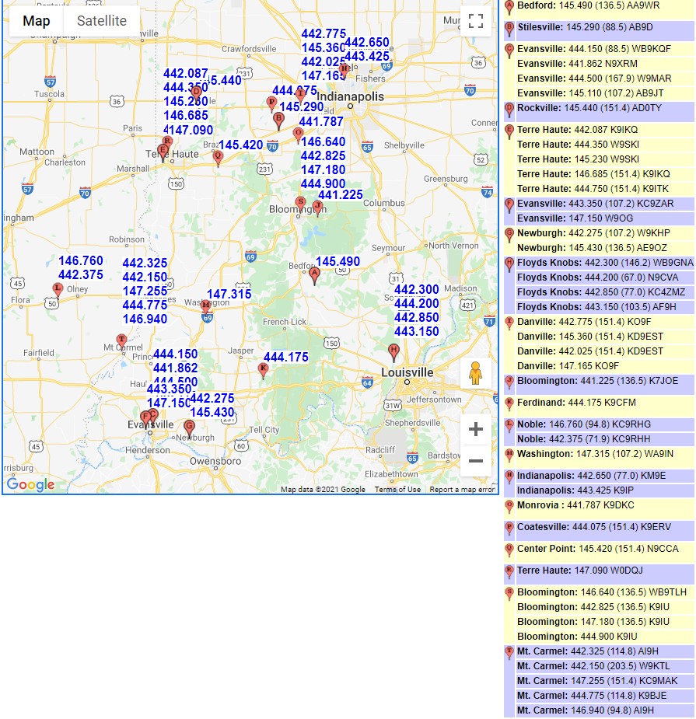Open the Terms of Use link

(397, 489)
